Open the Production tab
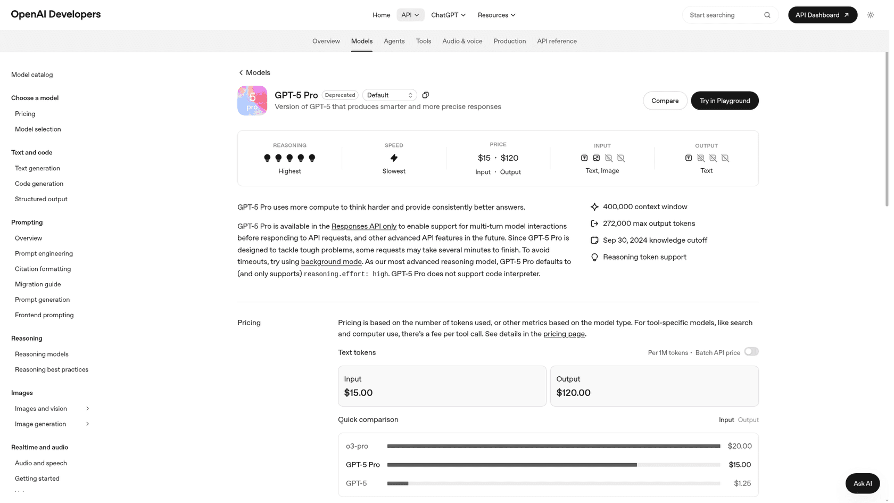Screen dimensions: 894x503 510,41
